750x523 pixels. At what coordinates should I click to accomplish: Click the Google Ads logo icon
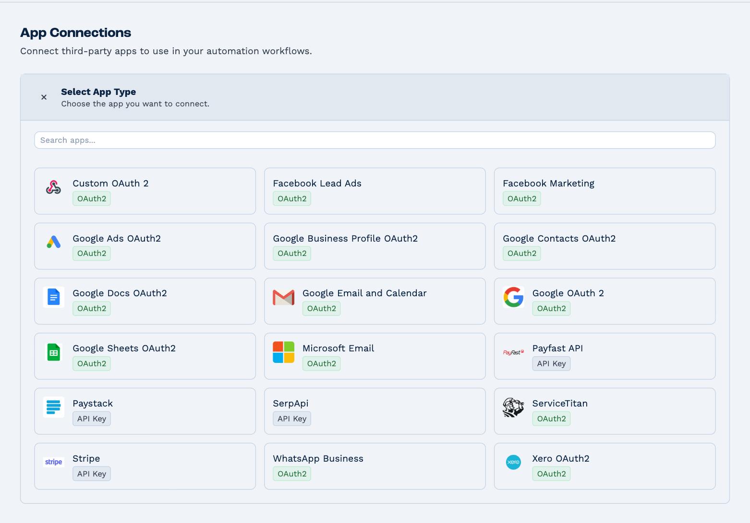point(53,242)
